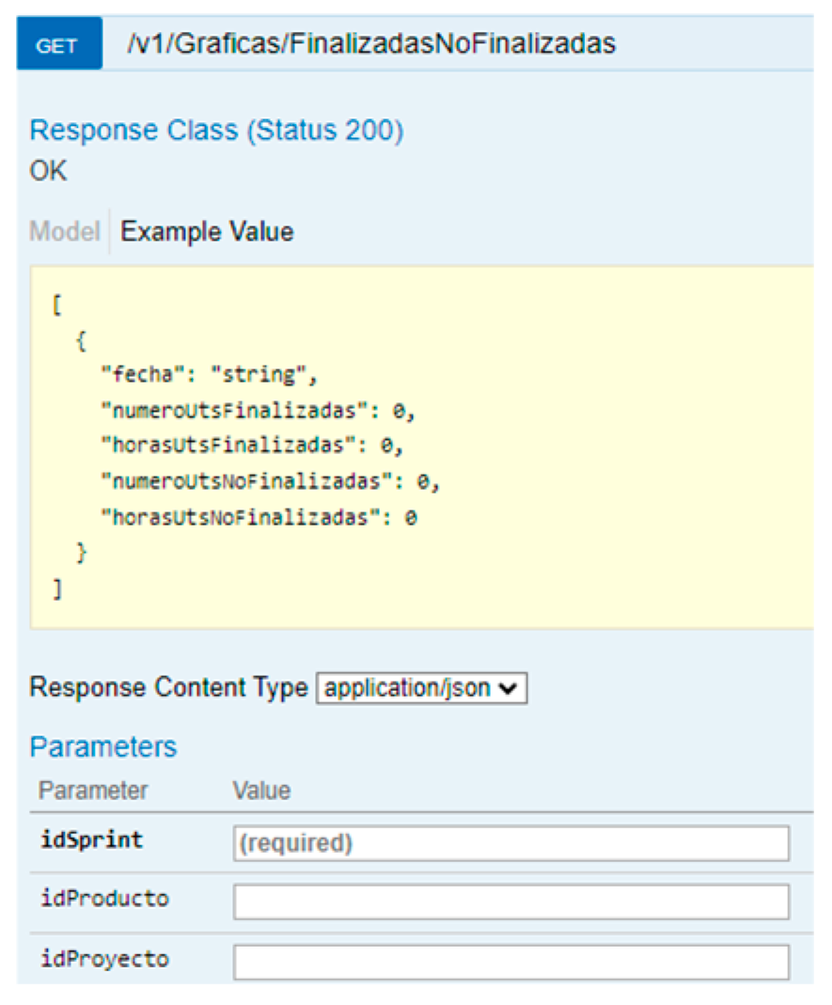Click the idSprint parameter name
The width and height of the screenshot is (832, 1005).
[x=91, y=840]
